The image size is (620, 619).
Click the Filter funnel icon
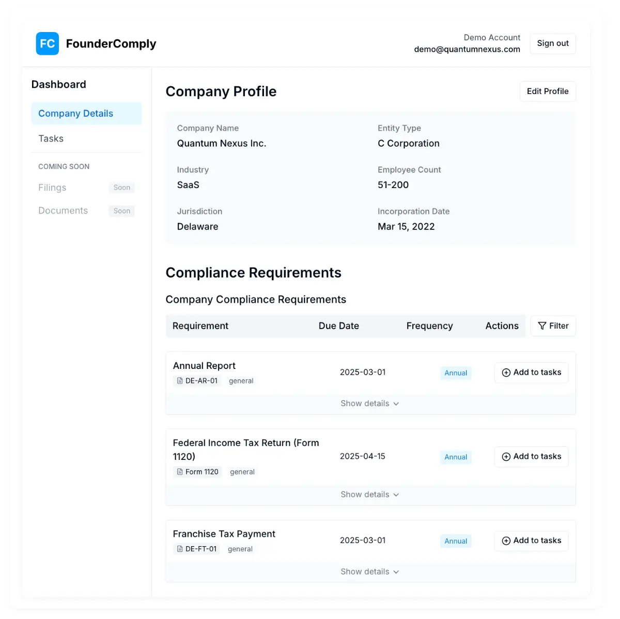point(542,326)
